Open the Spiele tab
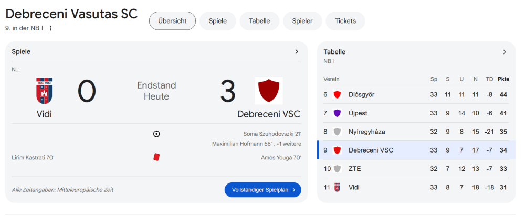The height and width of the screenshot is (217, 525). click(217, 21)
